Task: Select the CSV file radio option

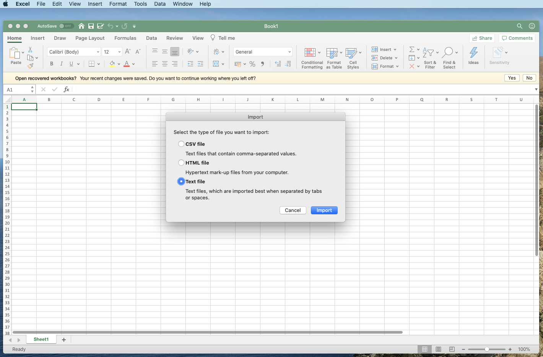Action: [x=181, y=144]
